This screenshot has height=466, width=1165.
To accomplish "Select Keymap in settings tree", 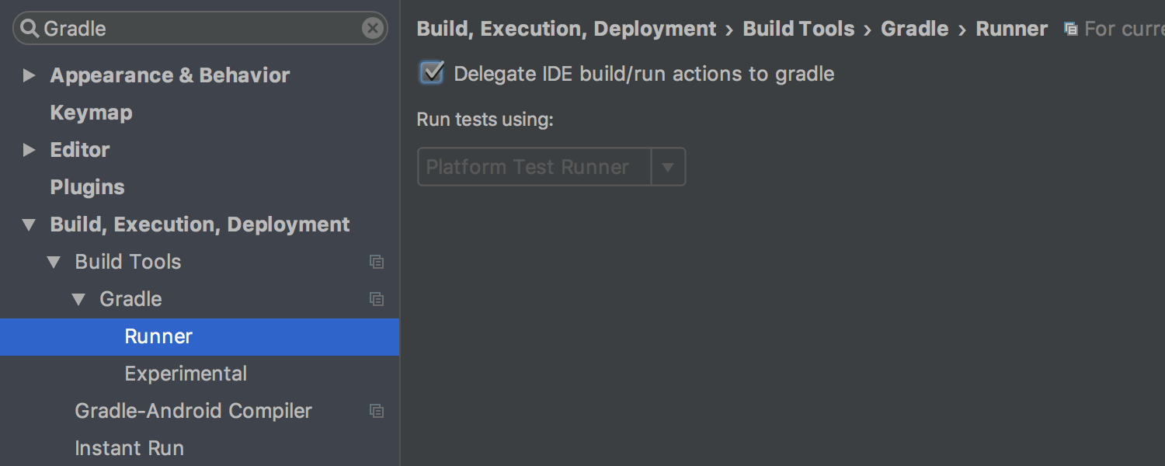I will click(x=91, y=113).
